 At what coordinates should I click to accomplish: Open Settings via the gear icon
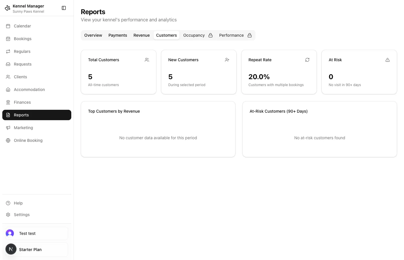point(8,215)
